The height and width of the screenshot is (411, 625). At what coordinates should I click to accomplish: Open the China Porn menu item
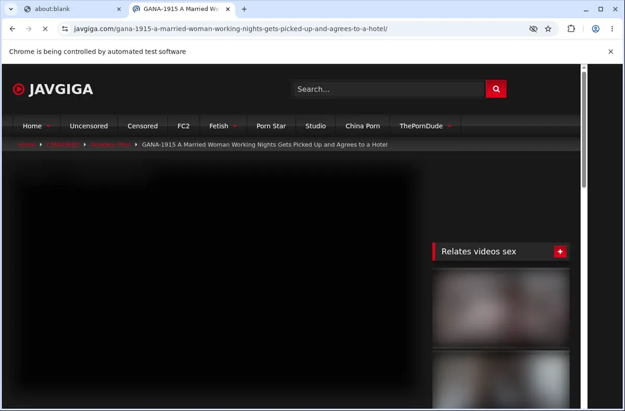[x=362, y=126]
